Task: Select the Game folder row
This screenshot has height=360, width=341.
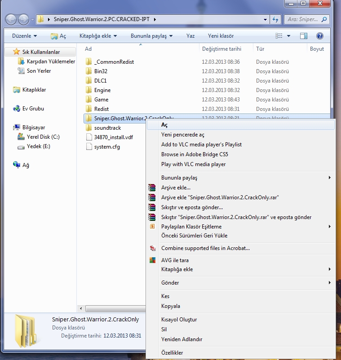Action: (207, 99)
